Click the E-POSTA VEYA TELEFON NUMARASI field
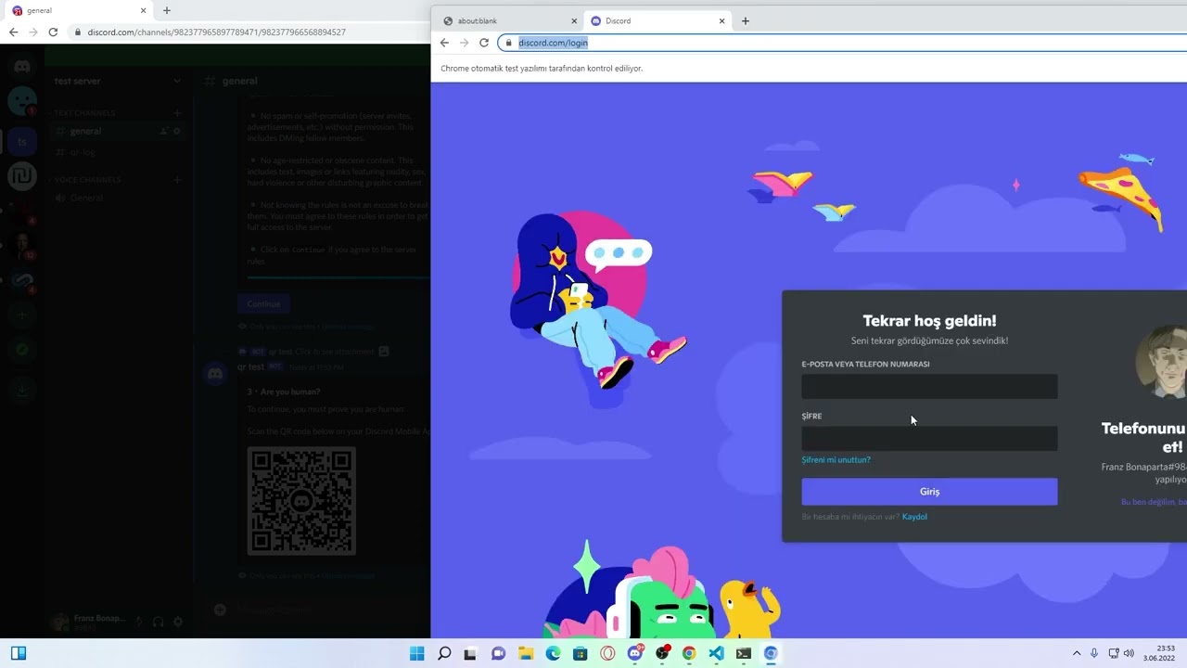This screenshot has width=1187, height=668. [x=929, y=387]
